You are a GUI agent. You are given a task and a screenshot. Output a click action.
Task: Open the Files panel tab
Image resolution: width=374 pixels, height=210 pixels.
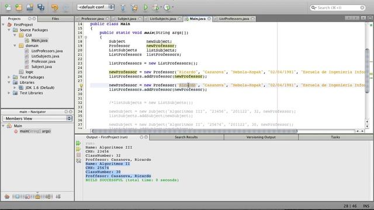pos(56,19)
